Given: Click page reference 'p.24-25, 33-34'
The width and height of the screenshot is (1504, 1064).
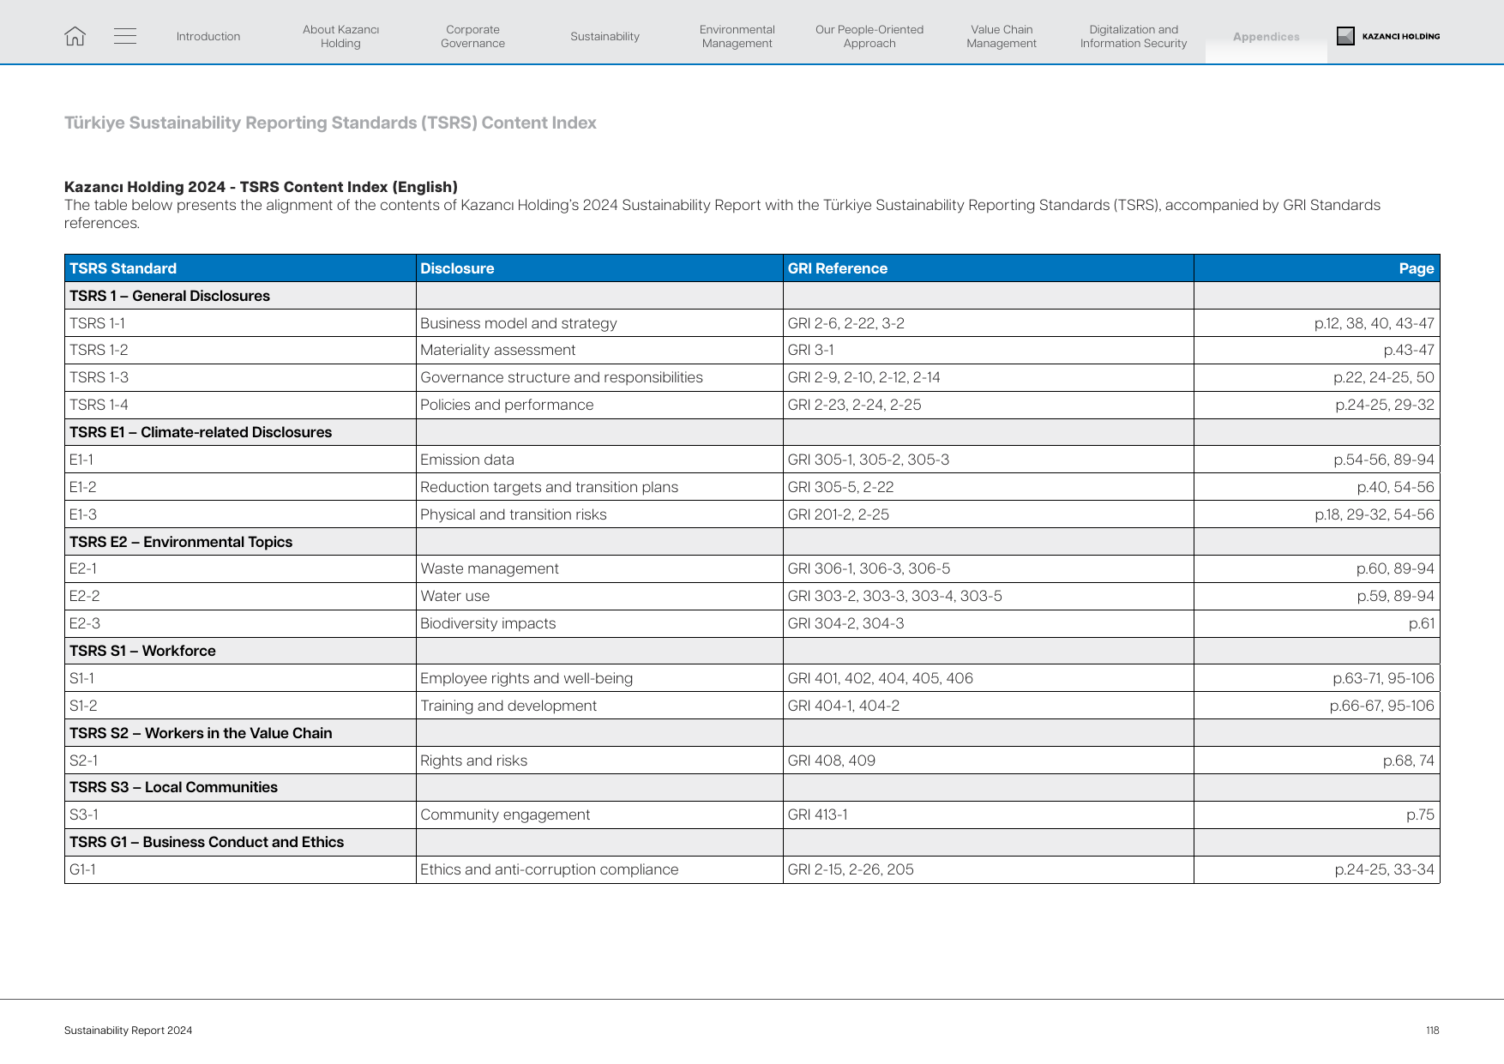Looking at the screenshot, I should (x=1384, y=869).
